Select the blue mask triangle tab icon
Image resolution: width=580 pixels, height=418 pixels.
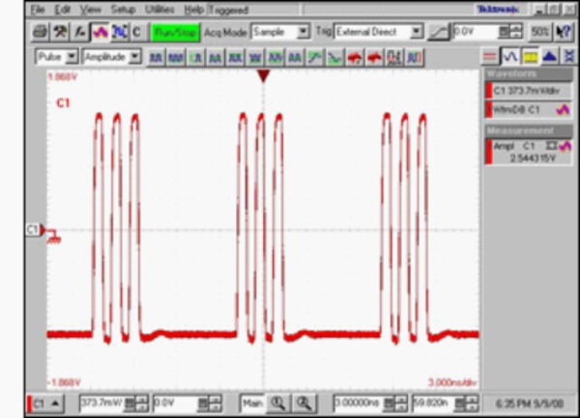click(548, 58)
